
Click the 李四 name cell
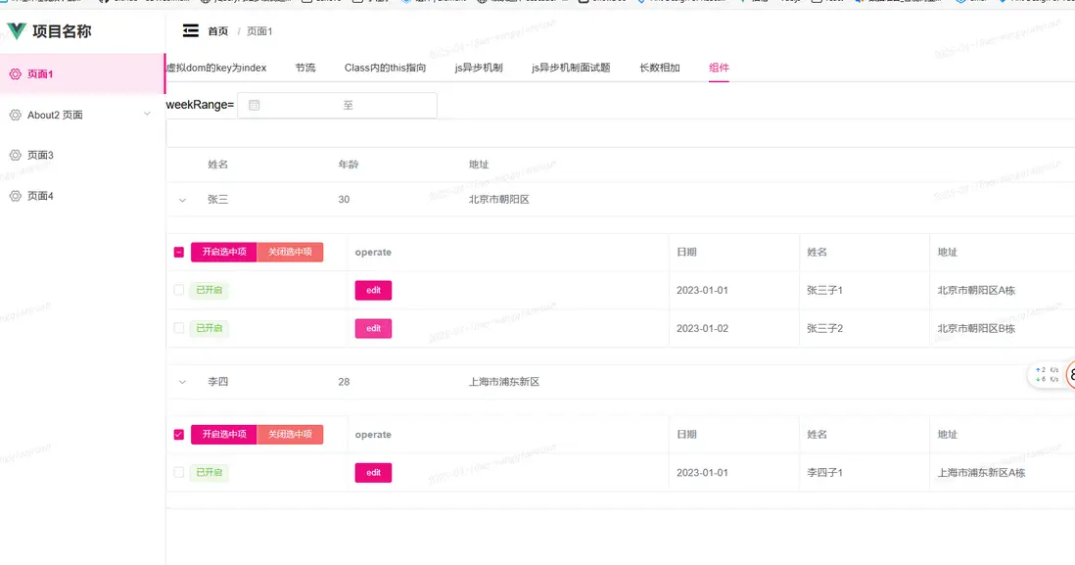point(218,382)
